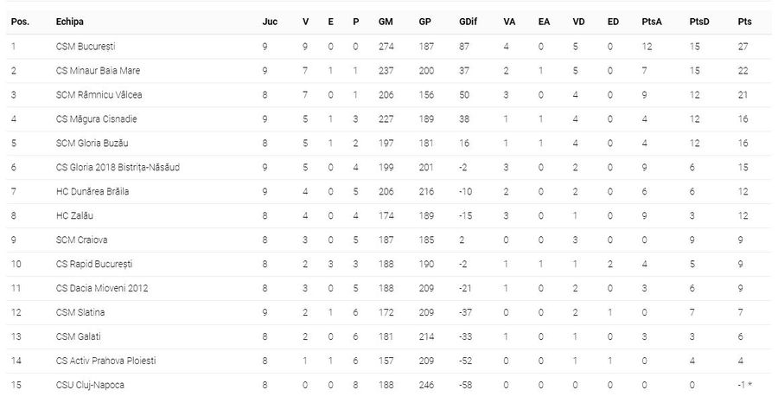Screen dimensions: 778x403
Task: Select CS Minaur Baia Mare team
Action: [98, 70]
